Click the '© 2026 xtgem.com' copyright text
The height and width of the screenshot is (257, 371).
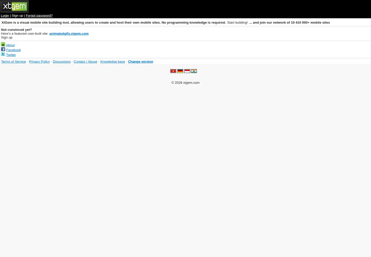point(185,83)
